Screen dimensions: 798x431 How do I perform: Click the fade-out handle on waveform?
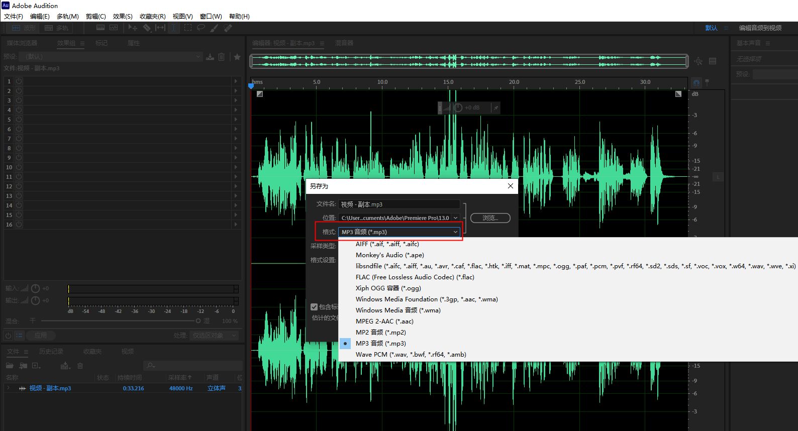[x=678, y=94]
